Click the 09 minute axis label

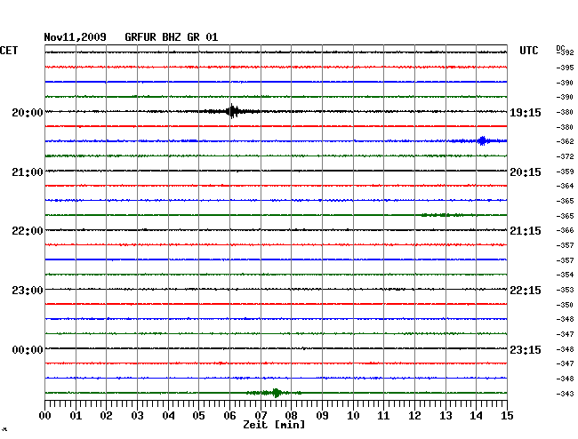[x=322, y=416]
